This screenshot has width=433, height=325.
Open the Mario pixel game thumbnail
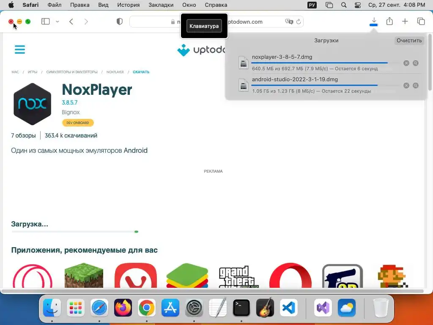tap(393, 276)
